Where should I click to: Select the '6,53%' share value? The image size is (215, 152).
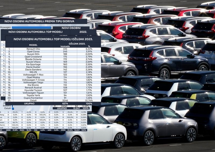89,49
